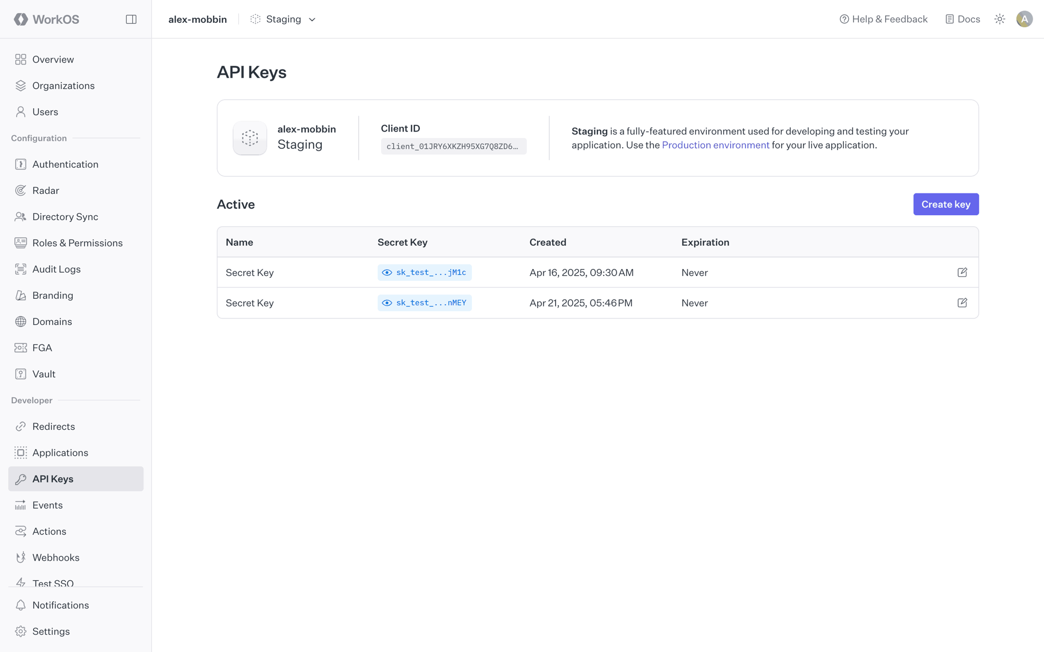Open Audit Logs icon
Viewport: 1044px width, 652px height.
click(x=21, y=269)
